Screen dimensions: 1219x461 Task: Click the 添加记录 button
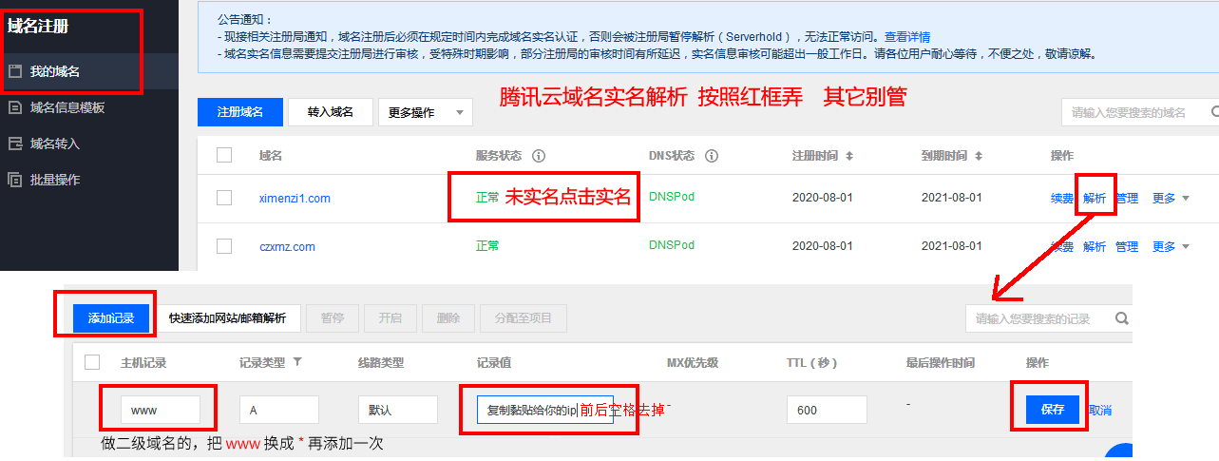[111, 317]
